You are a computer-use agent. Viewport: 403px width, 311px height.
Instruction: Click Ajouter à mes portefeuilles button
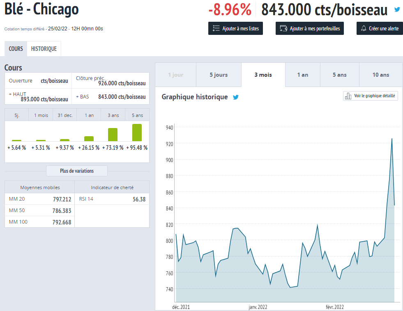coord(310,28)
